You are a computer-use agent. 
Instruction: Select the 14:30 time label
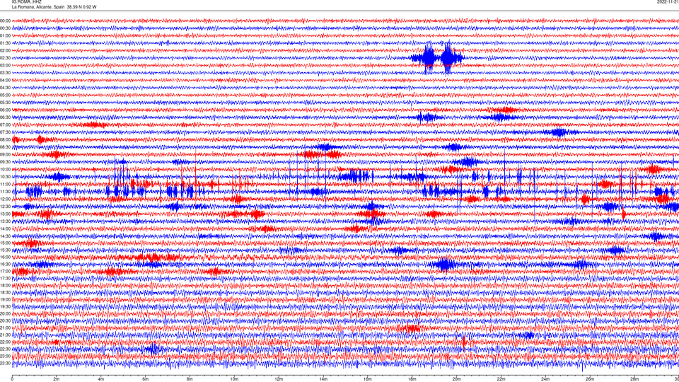click(x=5, y=236)
